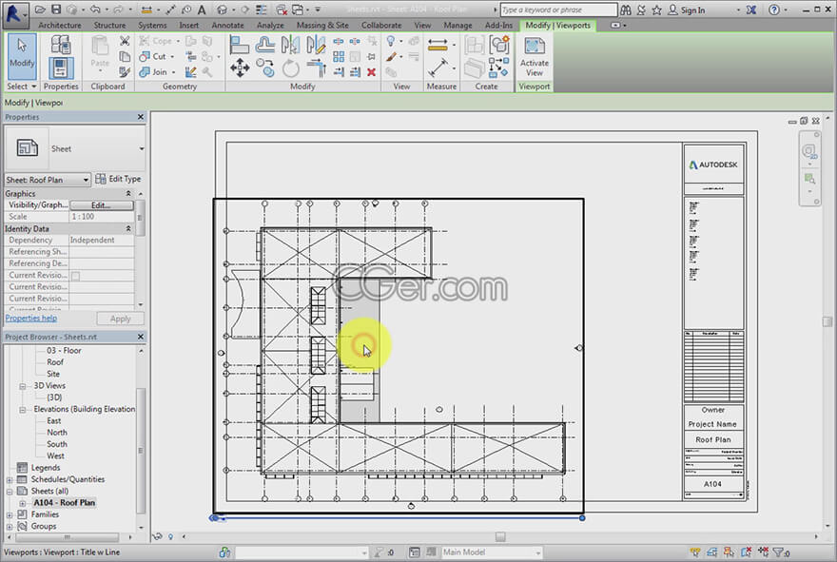
Task: Click the Text 'A' quick access icon
Action: (x=202, y=10)
